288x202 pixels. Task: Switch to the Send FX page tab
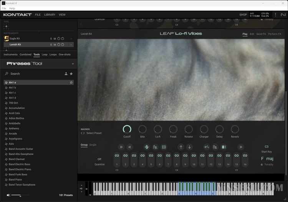[x=261, y=34]
